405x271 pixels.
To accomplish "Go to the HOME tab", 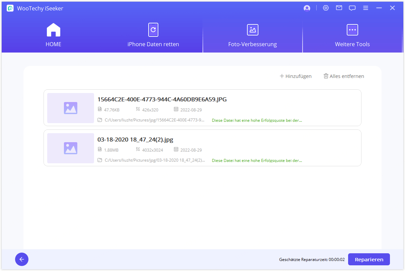I will point(54,35).
